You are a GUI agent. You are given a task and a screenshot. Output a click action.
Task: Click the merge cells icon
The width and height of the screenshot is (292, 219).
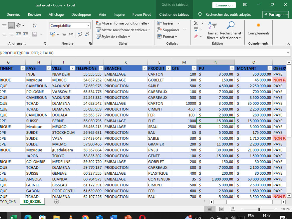pyautogui.click(x=35, y=34)
